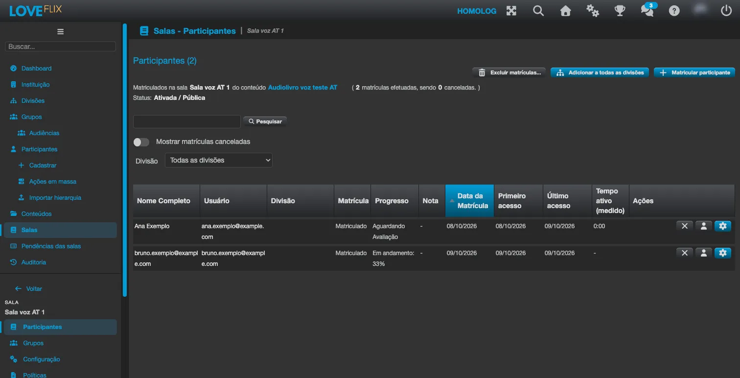Open gear settings for Ana Exemplo row
The image size is (740, 378).
(x=723, y=226)
